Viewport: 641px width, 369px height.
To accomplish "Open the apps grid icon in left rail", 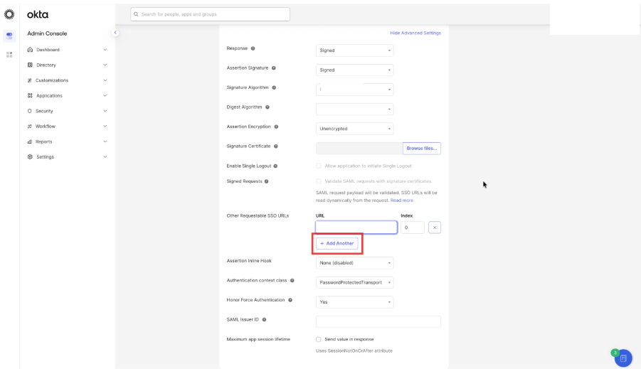I will [9, 54].
